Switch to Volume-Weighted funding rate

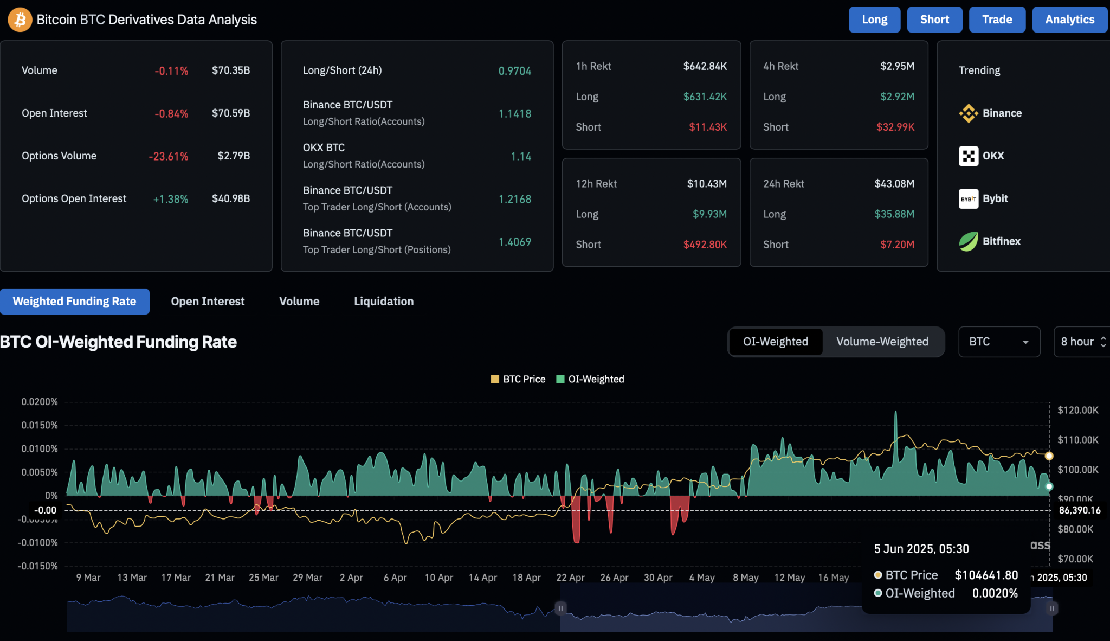pos(882,342)
